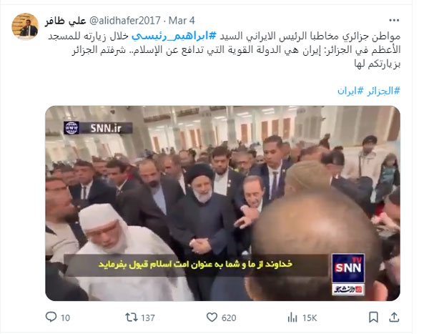Viewport: 429px width, 334px height.
Task: Open the Mar 4 timestamp link
Action: click(182, 21)
